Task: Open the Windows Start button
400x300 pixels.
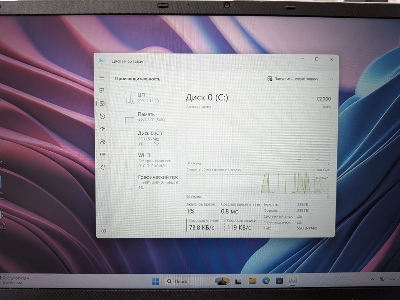Action: (x=155, y=281)
